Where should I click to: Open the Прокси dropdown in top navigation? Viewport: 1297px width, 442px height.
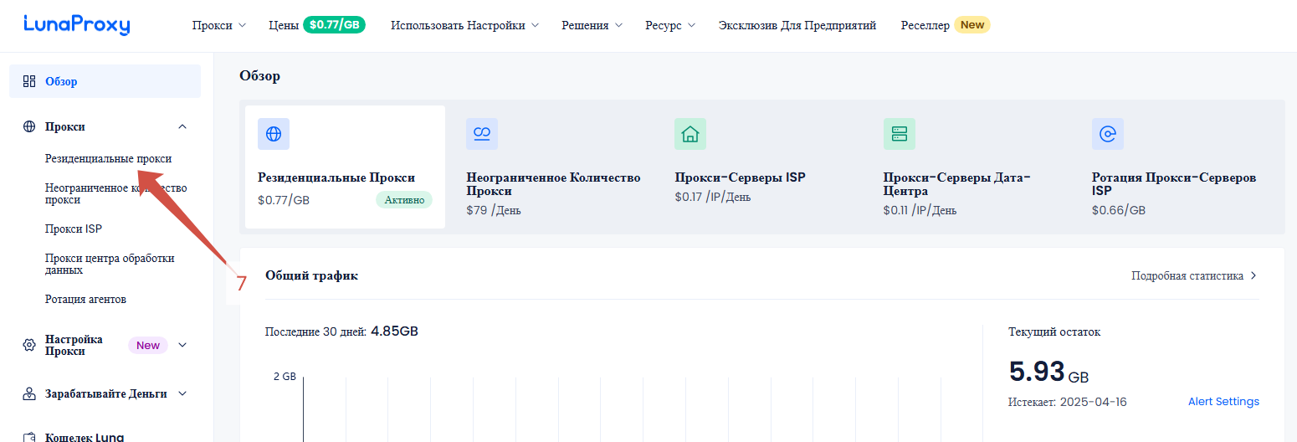[218, 25]
